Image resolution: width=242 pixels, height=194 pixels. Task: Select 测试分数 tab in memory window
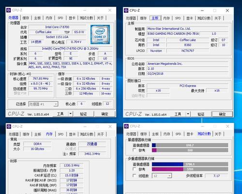coord(87,134)
